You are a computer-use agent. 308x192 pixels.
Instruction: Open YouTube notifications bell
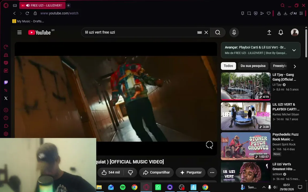pyautogui.click(x=281, y=32)
